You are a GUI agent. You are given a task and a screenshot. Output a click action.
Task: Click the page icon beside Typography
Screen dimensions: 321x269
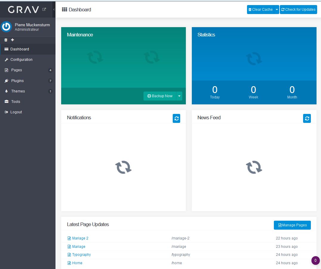click(69, 255)
